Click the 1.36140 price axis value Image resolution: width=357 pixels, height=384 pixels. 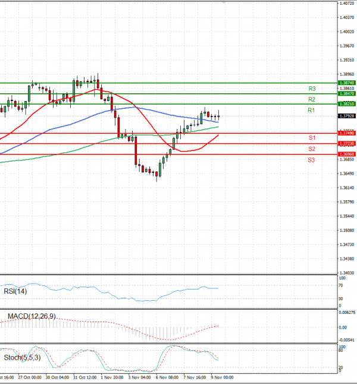347,188
